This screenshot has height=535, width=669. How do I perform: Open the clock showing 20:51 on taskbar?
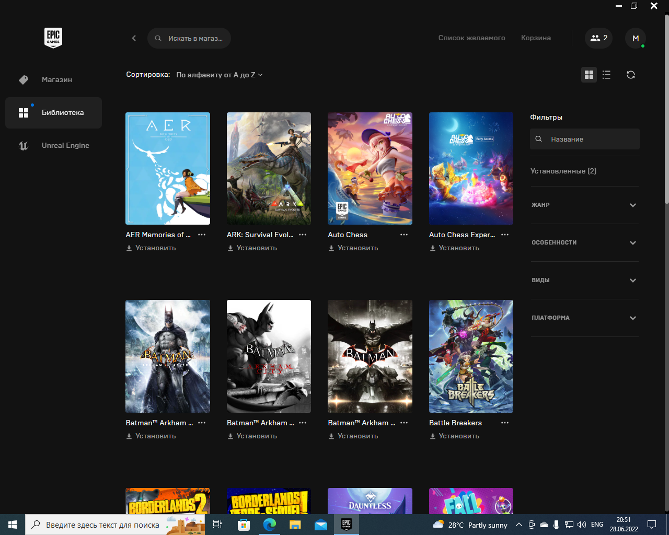click(624, 525)
